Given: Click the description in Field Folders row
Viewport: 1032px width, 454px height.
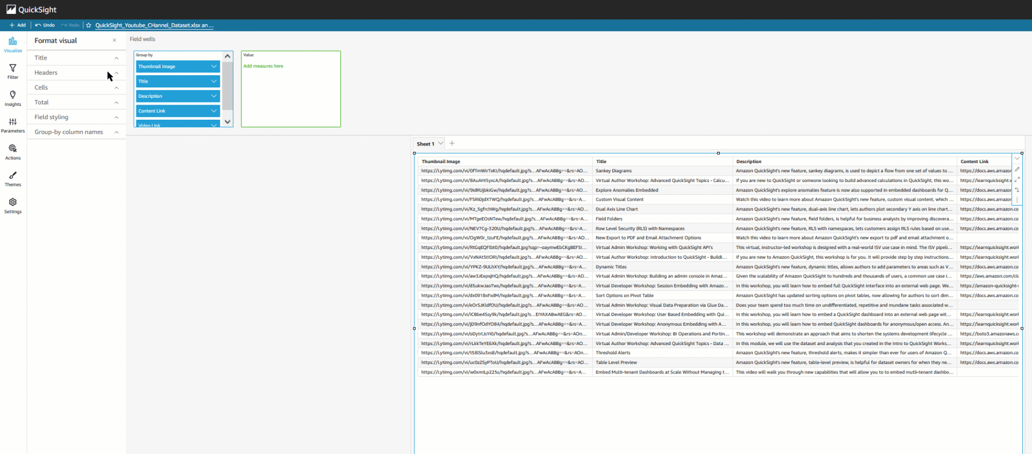Looking at the screenshot, I should (844, 219).
